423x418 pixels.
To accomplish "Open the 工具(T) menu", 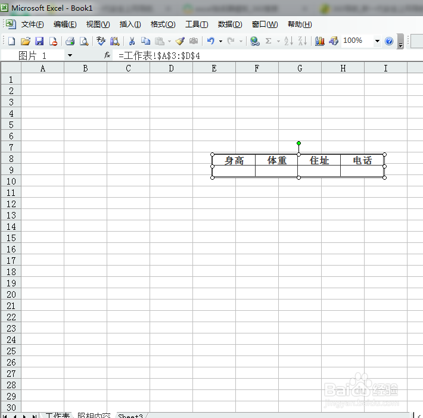I will click(x=197, y=24).
